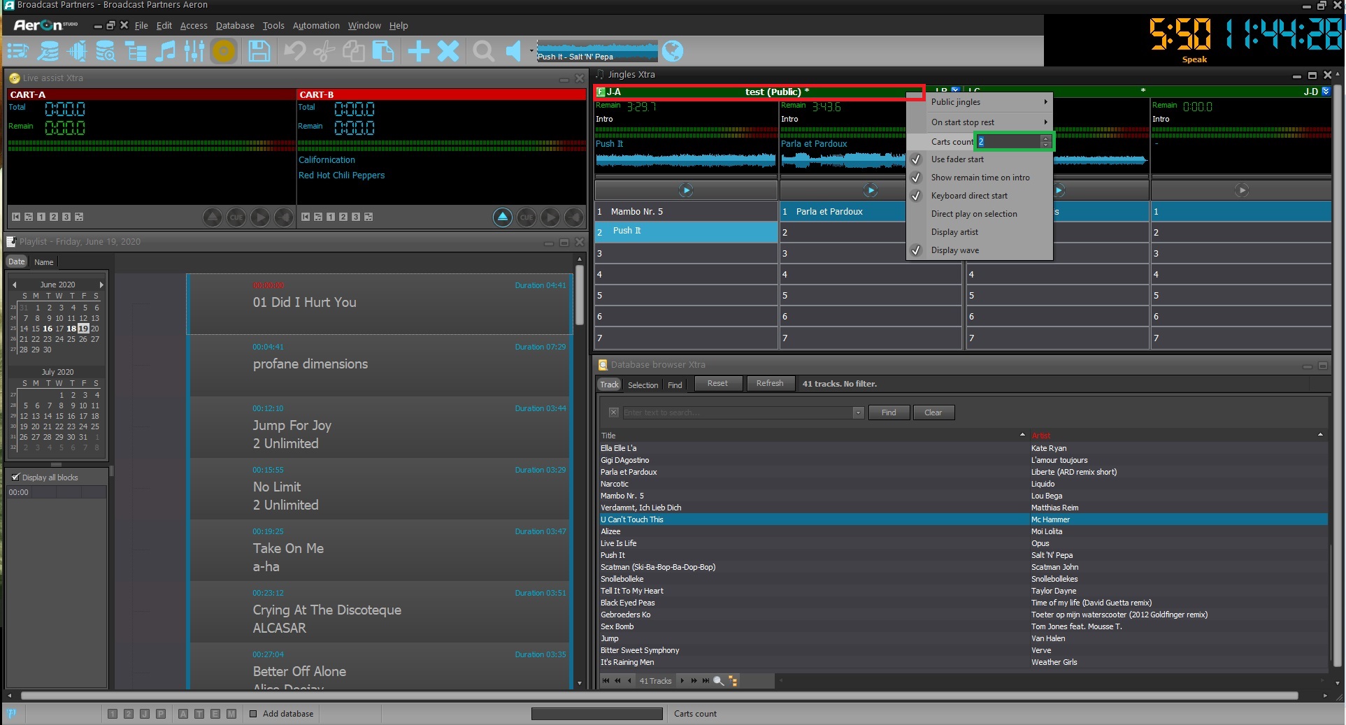Click the globe icon in the toolbar
The width and height of the screenshot is (1346, 725).
[x=672, y=51]
